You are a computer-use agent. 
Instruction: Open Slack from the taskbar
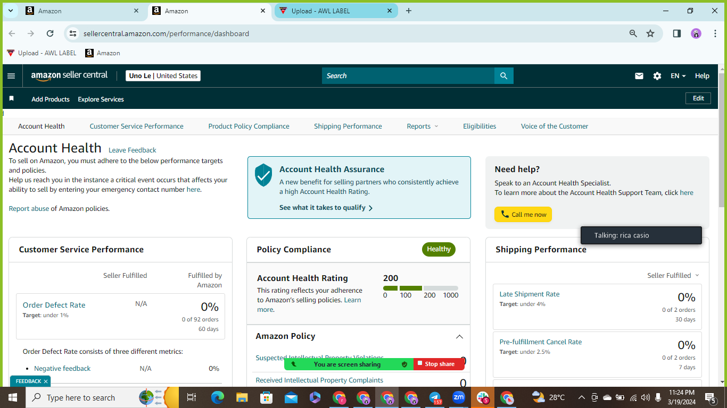coord(483,397)
